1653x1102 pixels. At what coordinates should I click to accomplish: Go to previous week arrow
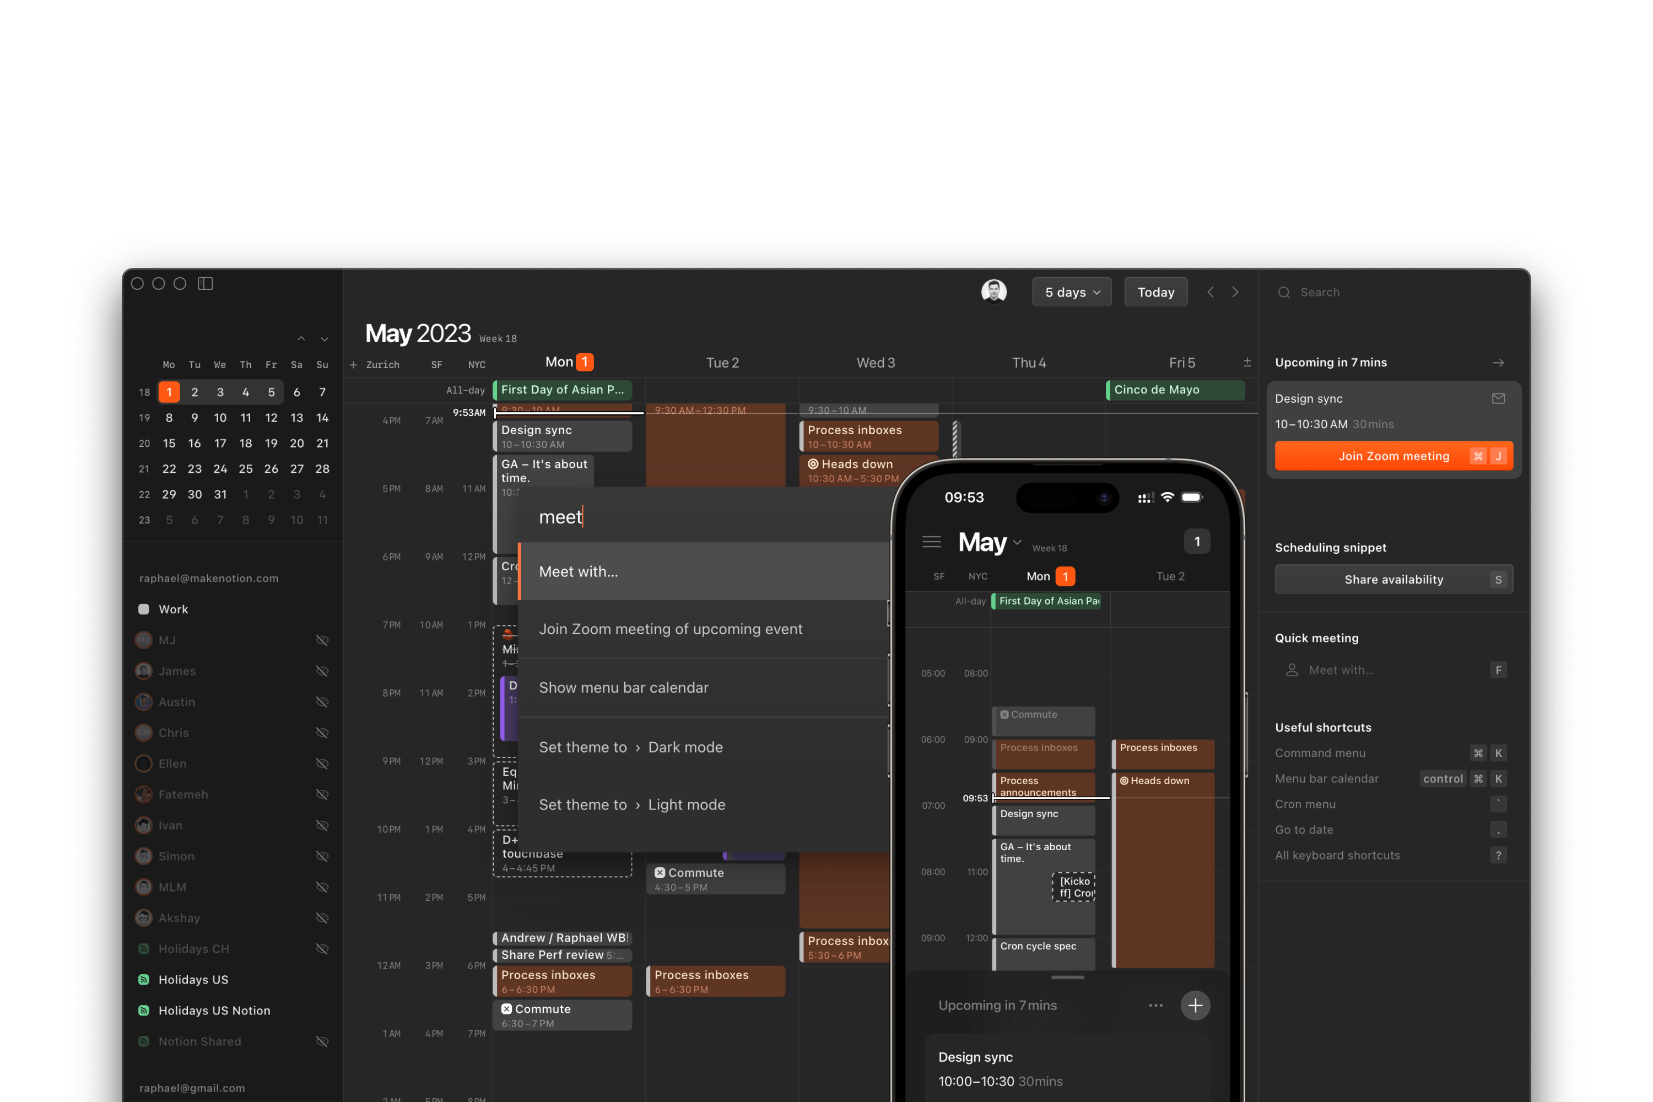[x=1209, y=291]
